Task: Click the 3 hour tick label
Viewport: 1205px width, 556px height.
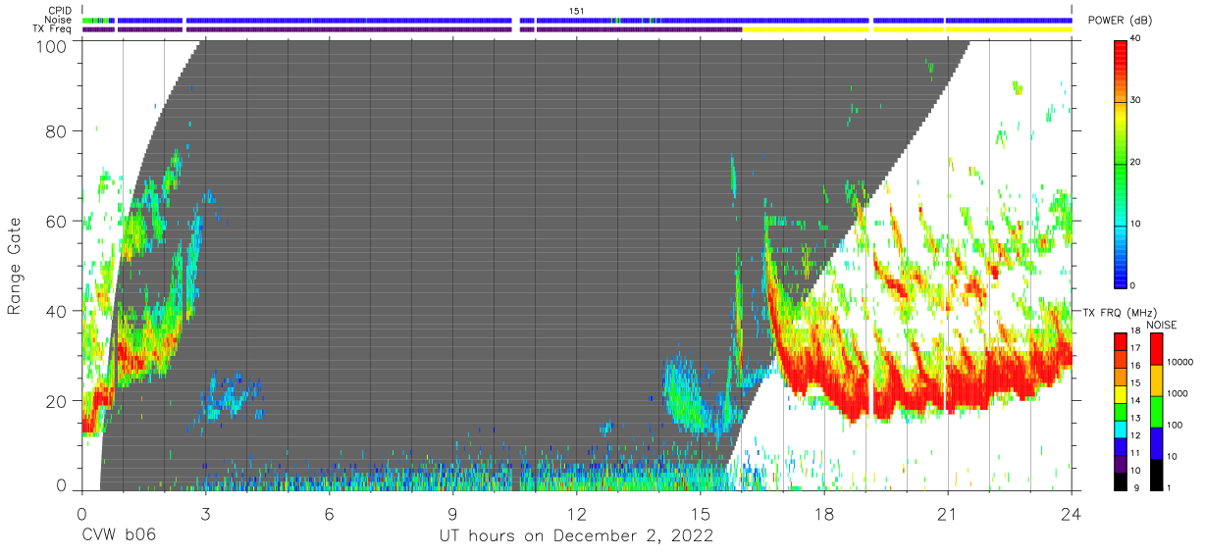Action: coord(204,514)
